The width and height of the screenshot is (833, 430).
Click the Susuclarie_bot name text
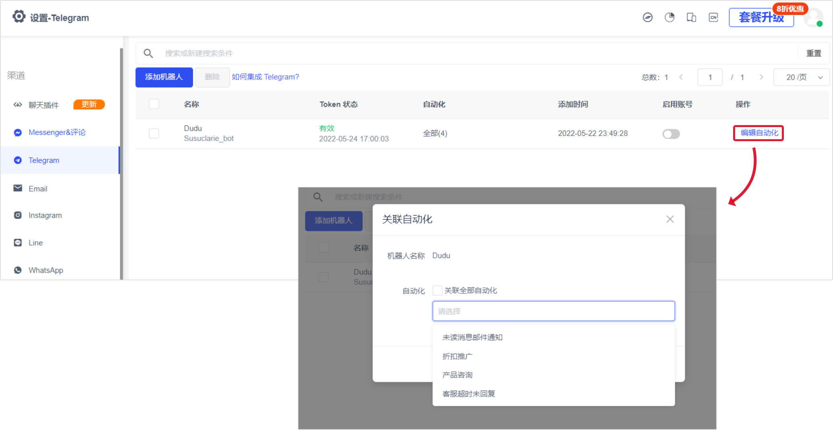pyautogui.click(x=209, y=138)
